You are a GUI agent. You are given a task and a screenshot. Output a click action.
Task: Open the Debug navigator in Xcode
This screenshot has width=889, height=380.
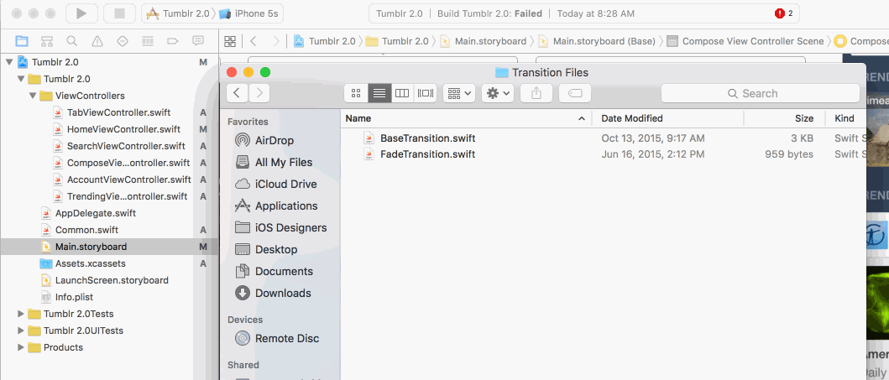point(148,41)
